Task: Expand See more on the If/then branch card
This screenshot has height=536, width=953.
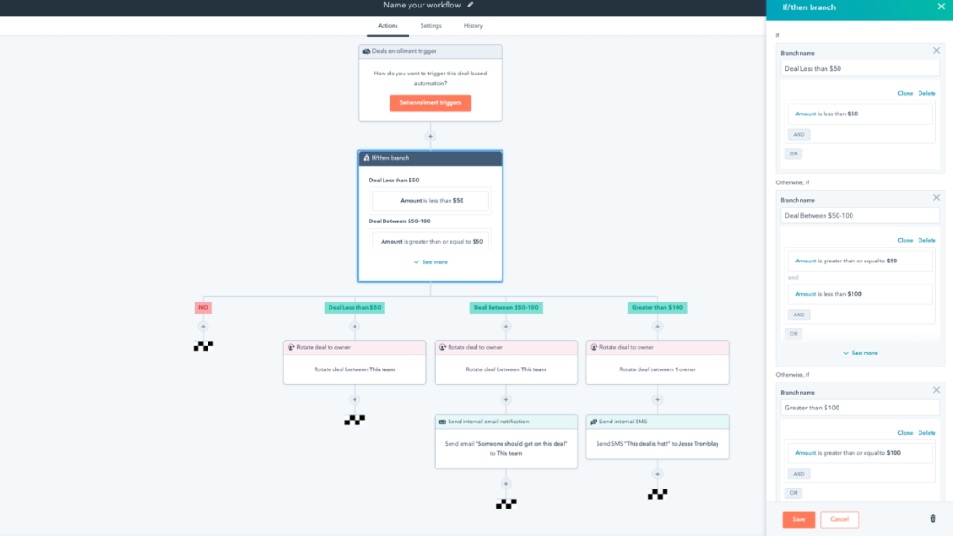Action: pyautogui.click(x=430, y=261)
